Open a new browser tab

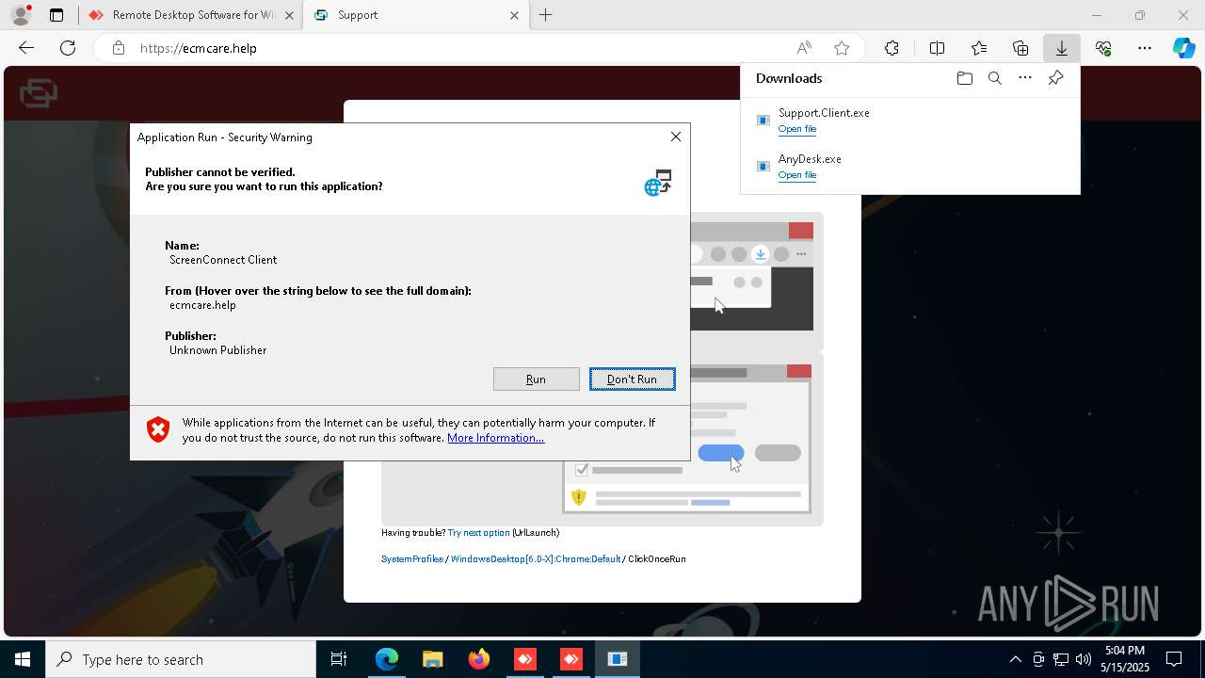click(545, 15)
